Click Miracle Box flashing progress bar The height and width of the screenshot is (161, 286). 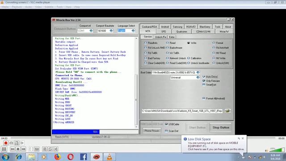pyautogui.click(x=95, y=131)
